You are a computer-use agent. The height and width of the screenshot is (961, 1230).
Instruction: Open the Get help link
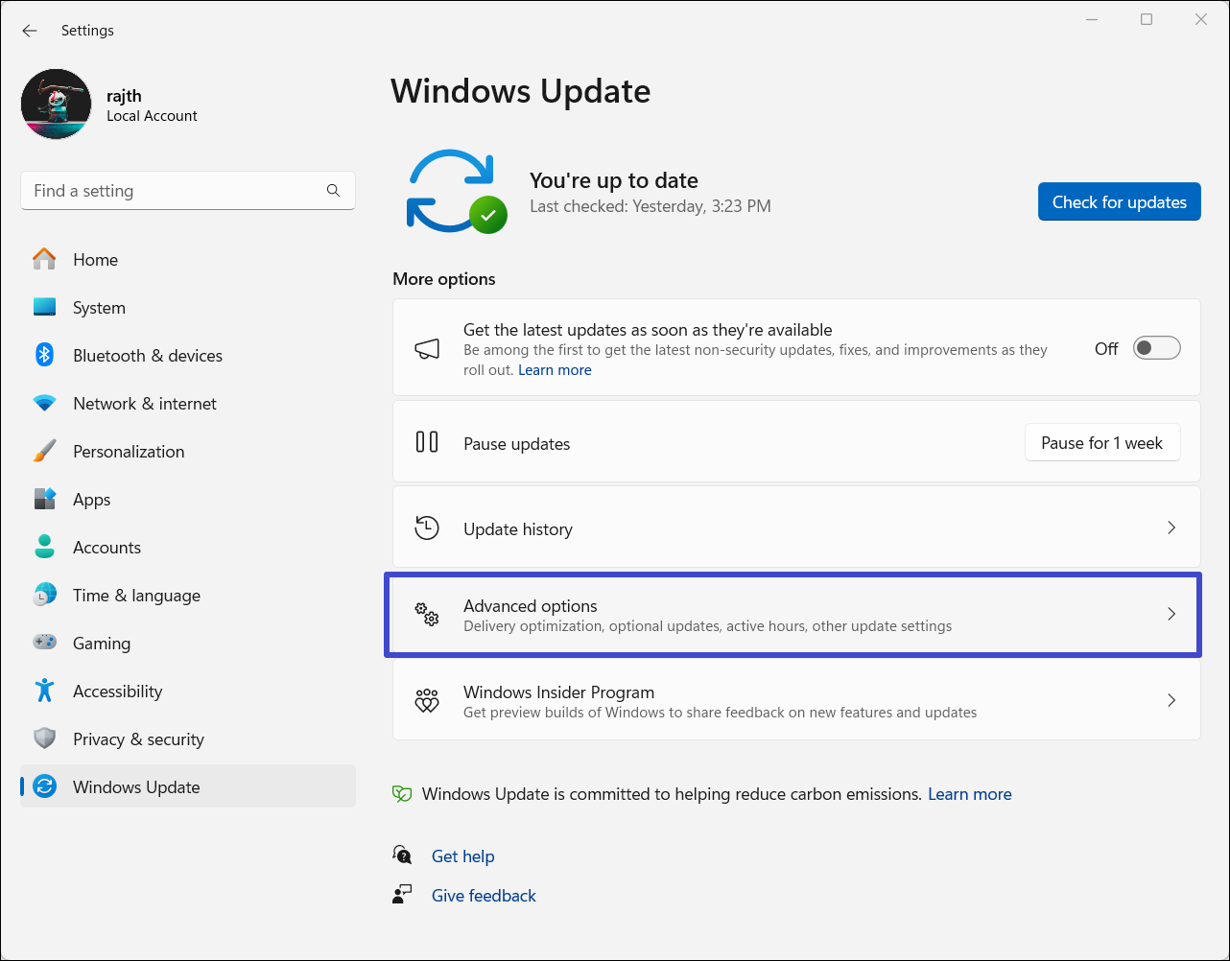pos(462,856)
